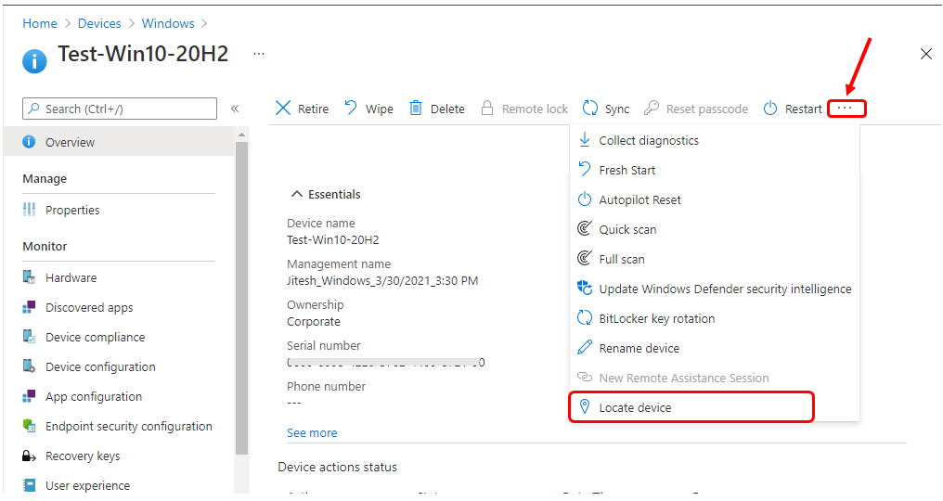Click the See more link
This screenshot has height=501, width=943.
(312, 432)
